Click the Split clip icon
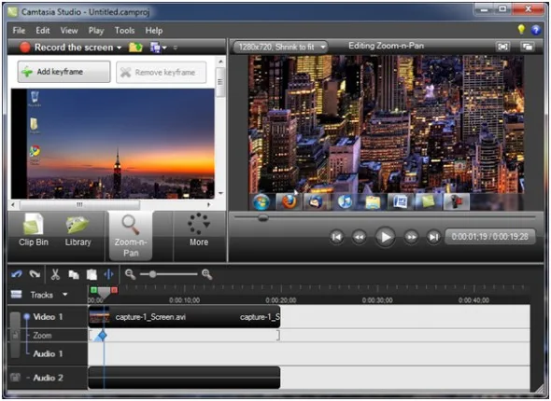 pos(108,274)
